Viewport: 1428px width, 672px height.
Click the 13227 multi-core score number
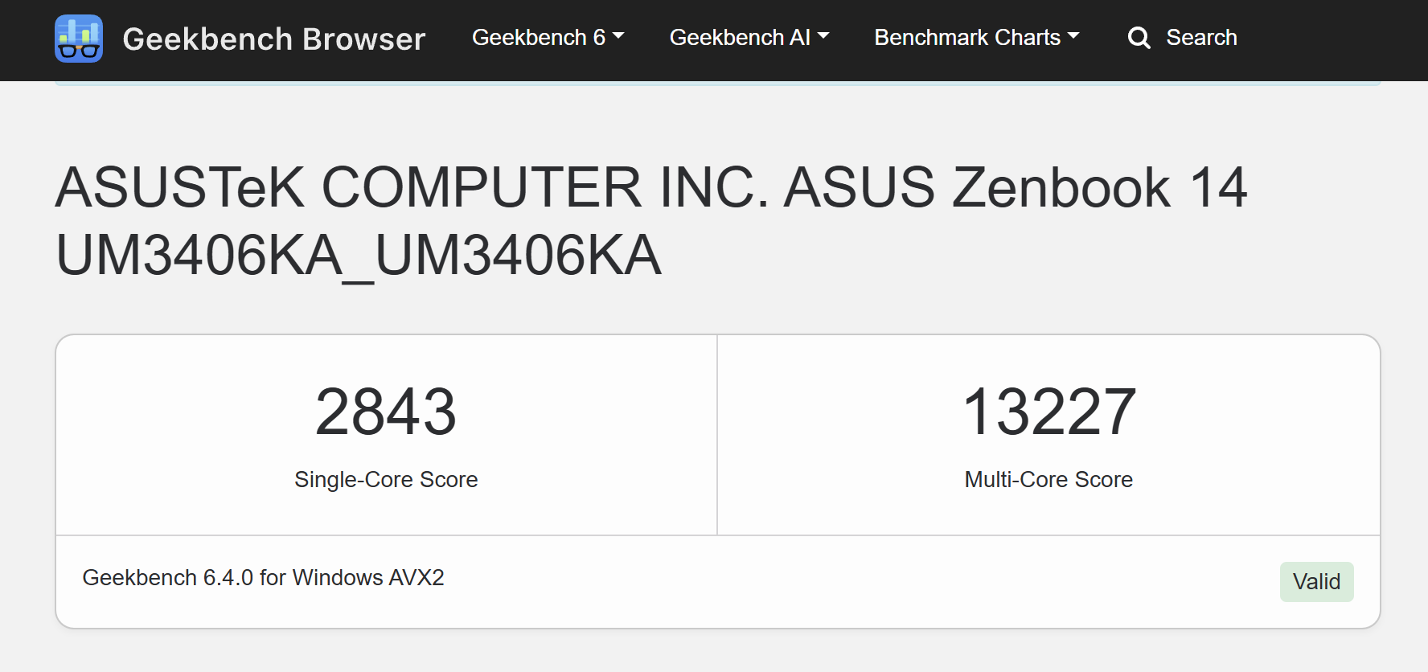click(x=1048, y=412)
